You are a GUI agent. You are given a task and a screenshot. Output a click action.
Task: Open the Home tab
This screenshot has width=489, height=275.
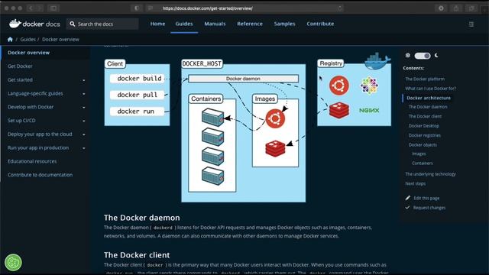157,24
